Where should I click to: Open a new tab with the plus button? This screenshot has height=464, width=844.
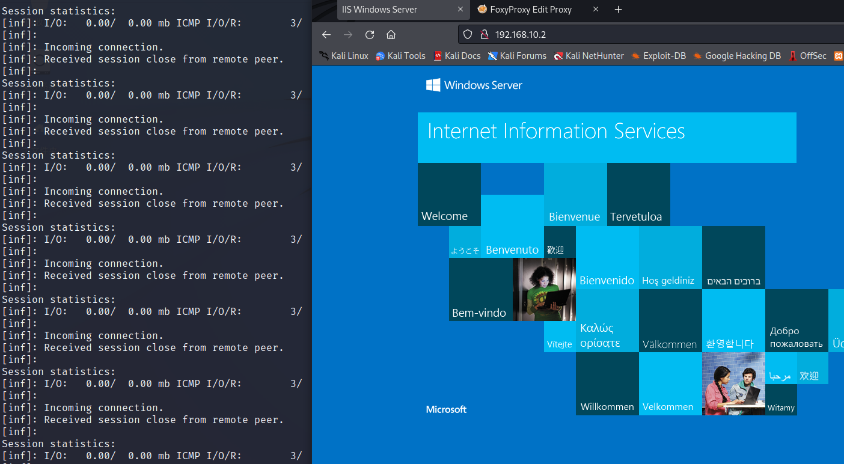pyautogui.click(x=618, y=10)
